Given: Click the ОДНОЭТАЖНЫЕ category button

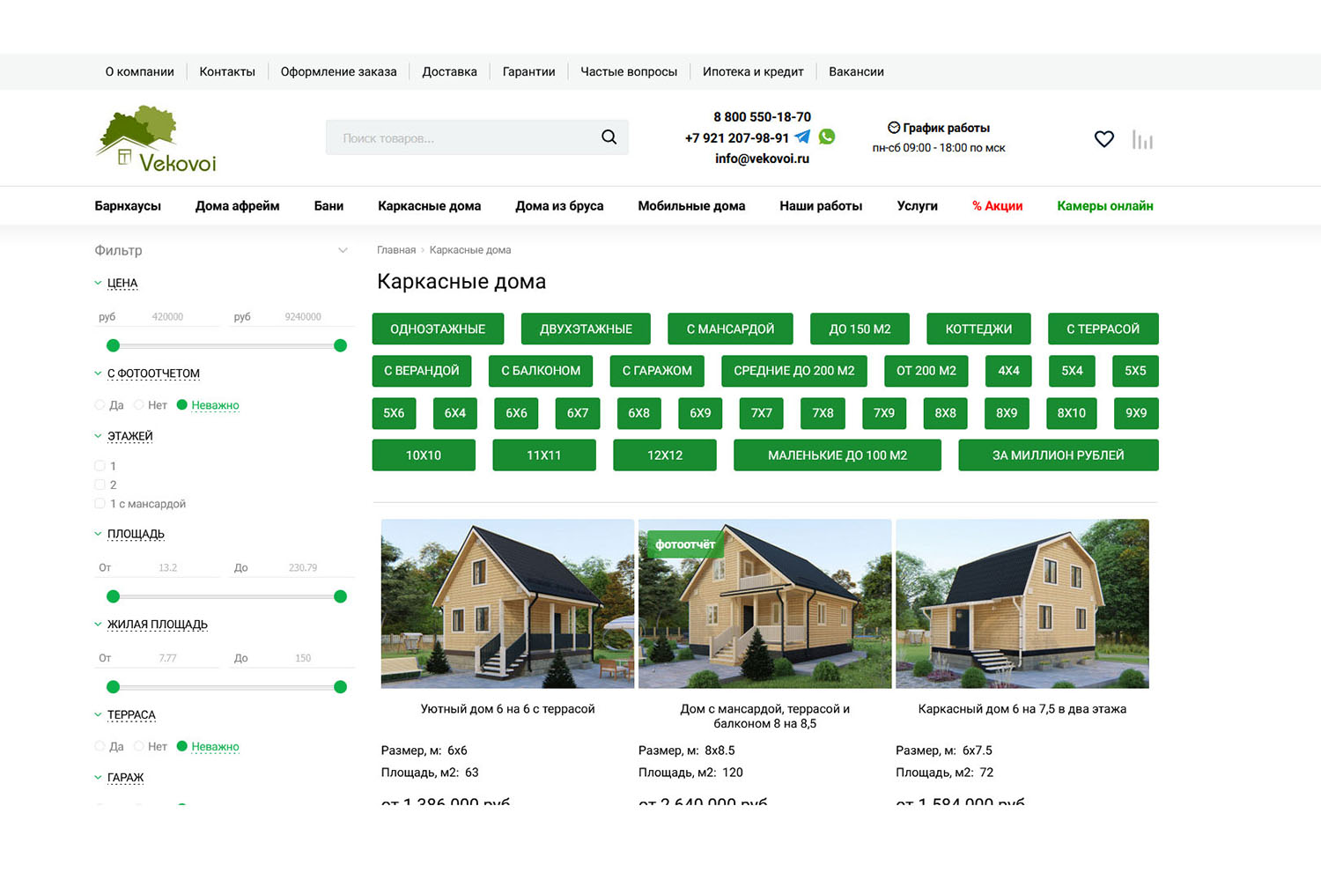Looking at the screenshot, I should pyautogui.click(x=438, y=329).
